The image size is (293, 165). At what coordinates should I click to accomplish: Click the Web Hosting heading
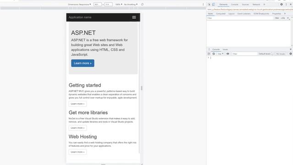point(82,137)
